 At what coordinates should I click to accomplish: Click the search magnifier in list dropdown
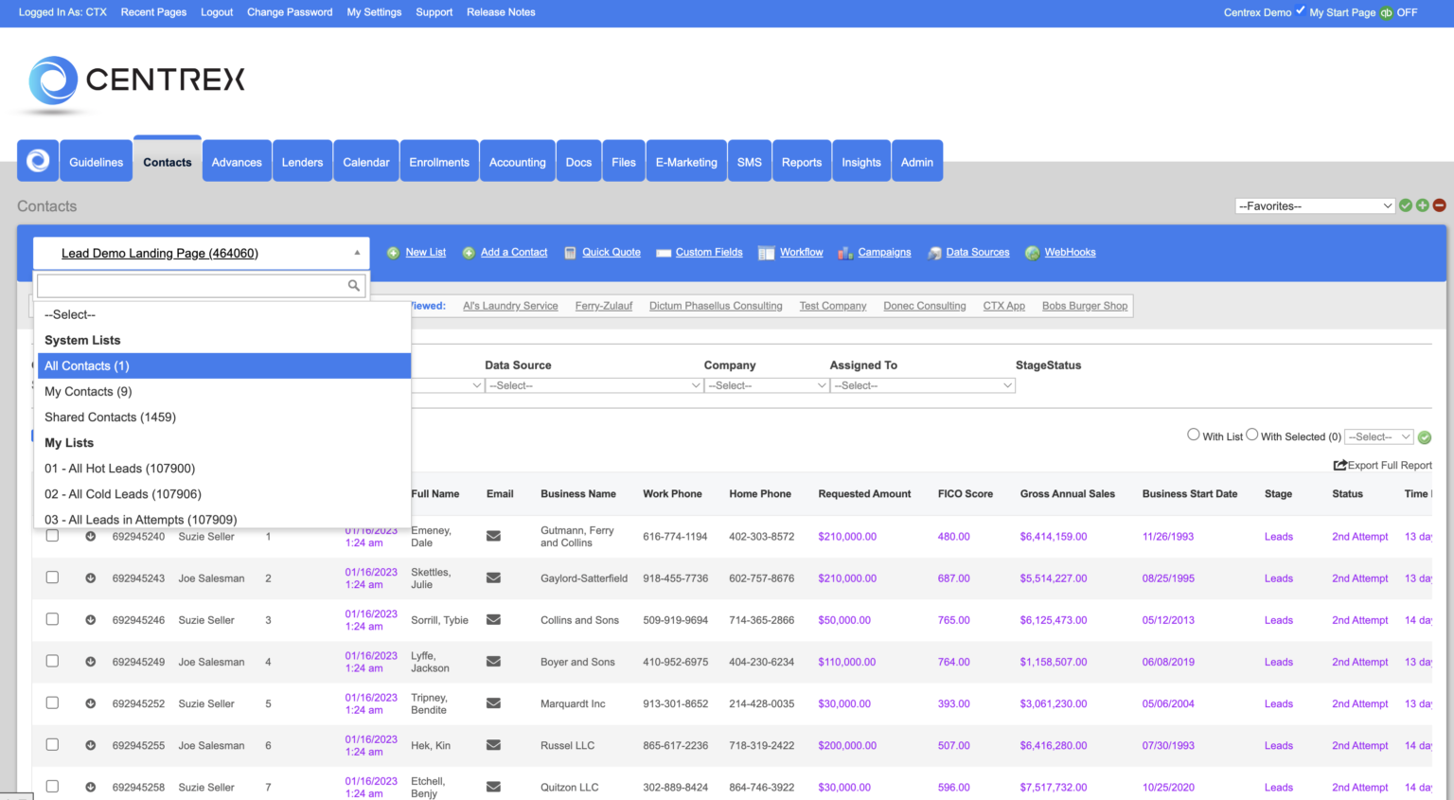click(x=354, y=285)
